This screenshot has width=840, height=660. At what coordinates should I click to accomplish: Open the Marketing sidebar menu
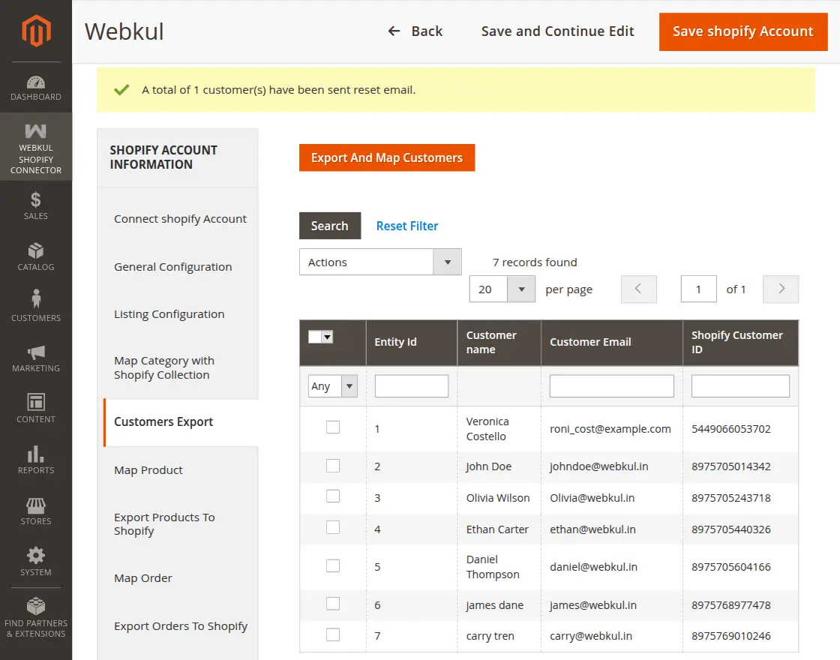click(36, 359)
